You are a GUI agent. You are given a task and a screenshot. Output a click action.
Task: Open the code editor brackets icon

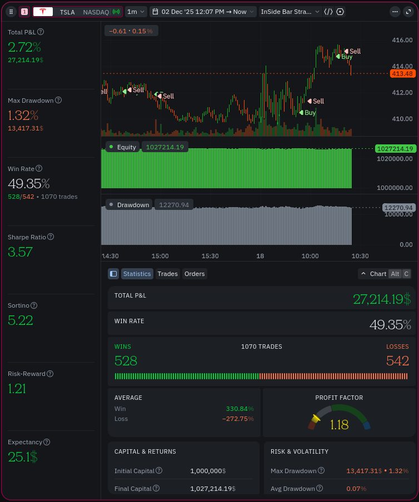[x=328, y=12]
